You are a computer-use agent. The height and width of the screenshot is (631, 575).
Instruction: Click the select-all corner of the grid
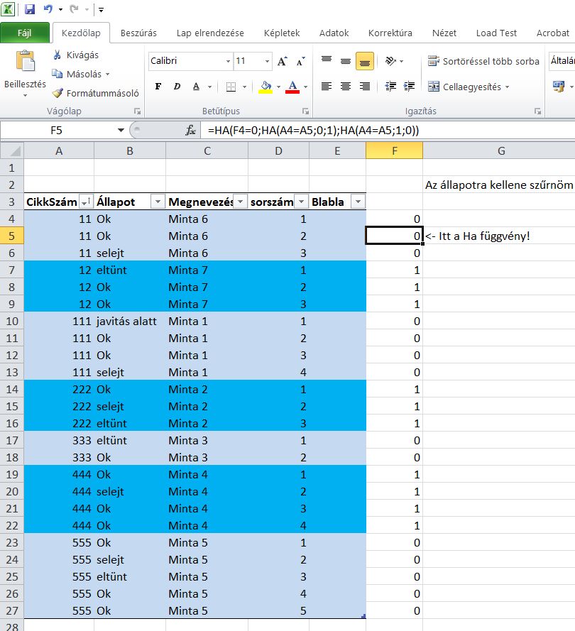click(x=13, y=151)
